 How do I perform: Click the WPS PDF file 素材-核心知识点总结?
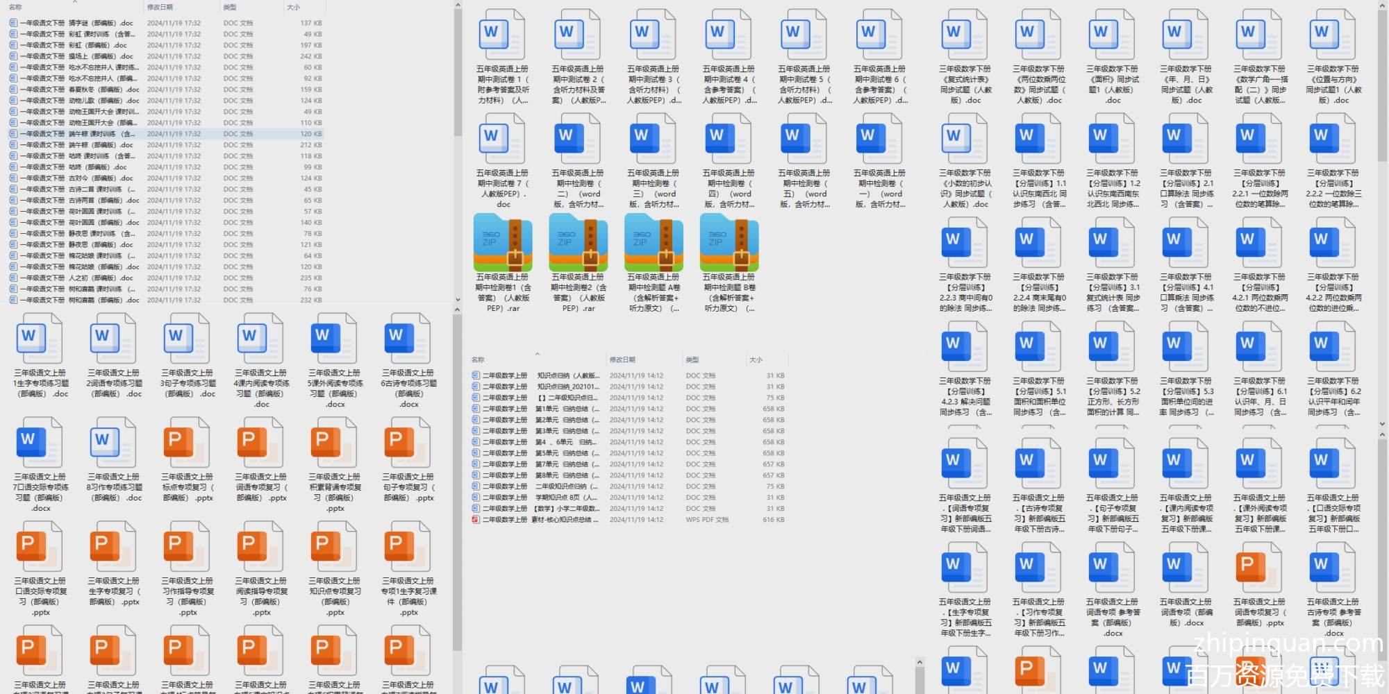(x=535, y=520)
